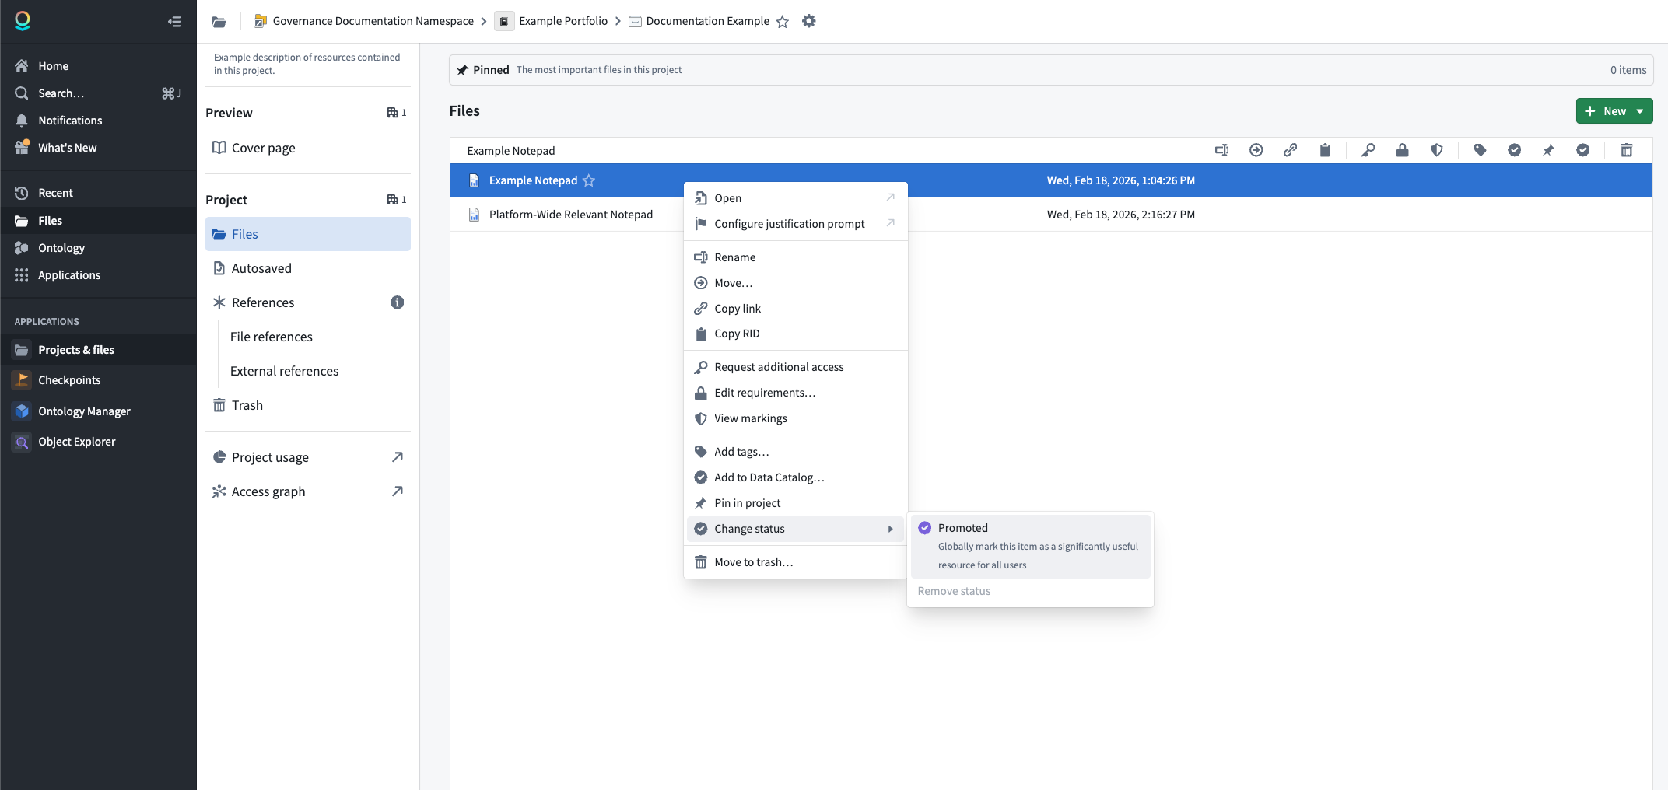Click the Move arrow icon in the toolbar
The height and width of the screenshot is (790, 1668).
(x=1256, y=150)
